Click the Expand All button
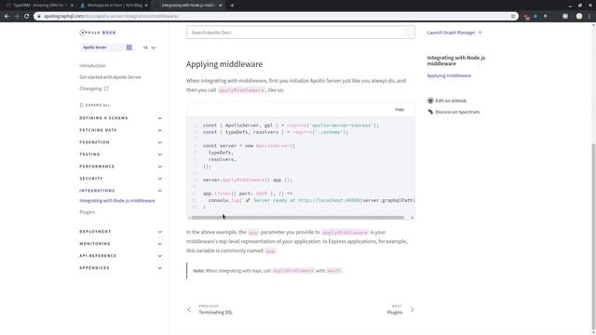The width and height of the screenshot is (596, 335). click(x=95, y=105)
